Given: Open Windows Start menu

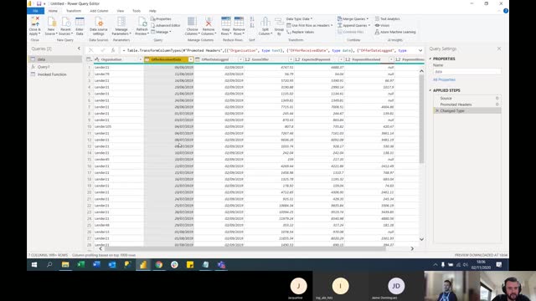Looking at the screenshot, I should click(34, 264).
